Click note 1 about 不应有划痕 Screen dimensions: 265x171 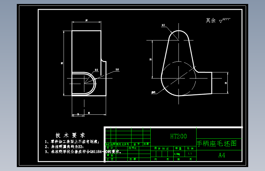tap(72, 142)
